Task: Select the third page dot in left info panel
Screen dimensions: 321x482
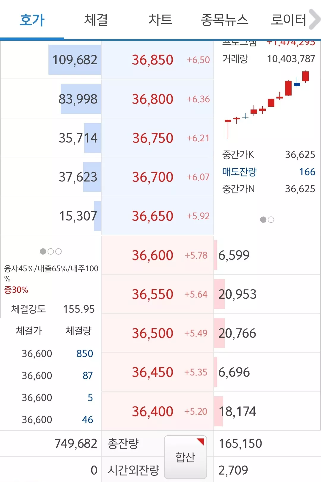Action: [x=59, y=251]
